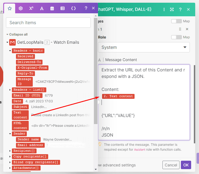Open the module three-dot options menu
Viewport: 199px width, 174px height.
tap(164, 10)
